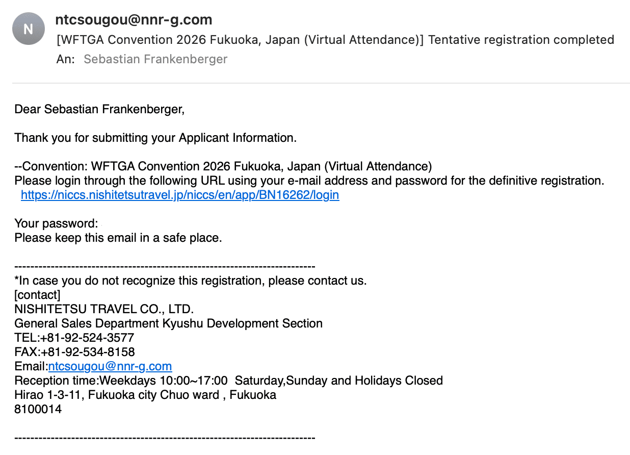Click the ntcsougou@nnr-g.com link in contact details

tap(110, 366)
